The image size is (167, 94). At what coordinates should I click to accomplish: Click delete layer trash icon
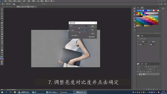tap(158, 89)
